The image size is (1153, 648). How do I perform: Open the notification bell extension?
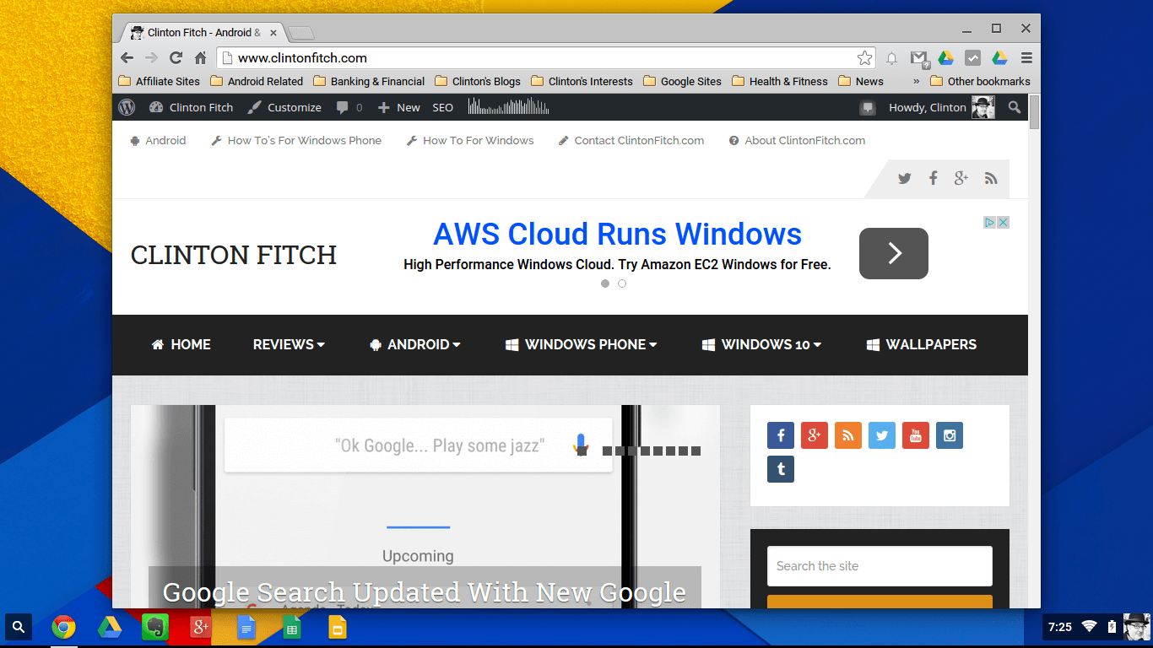pos(891,58)
